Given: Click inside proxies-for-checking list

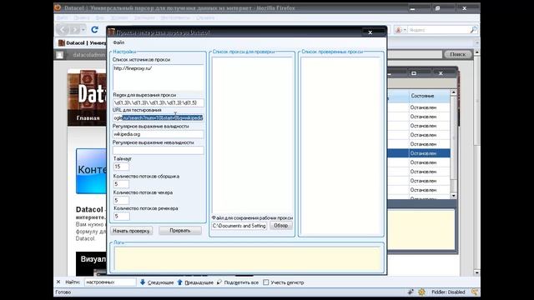Looking at the screenshot, I should 252,135.
